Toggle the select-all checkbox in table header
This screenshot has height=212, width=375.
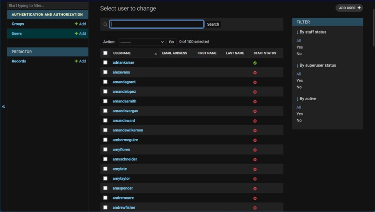[105, 53]
